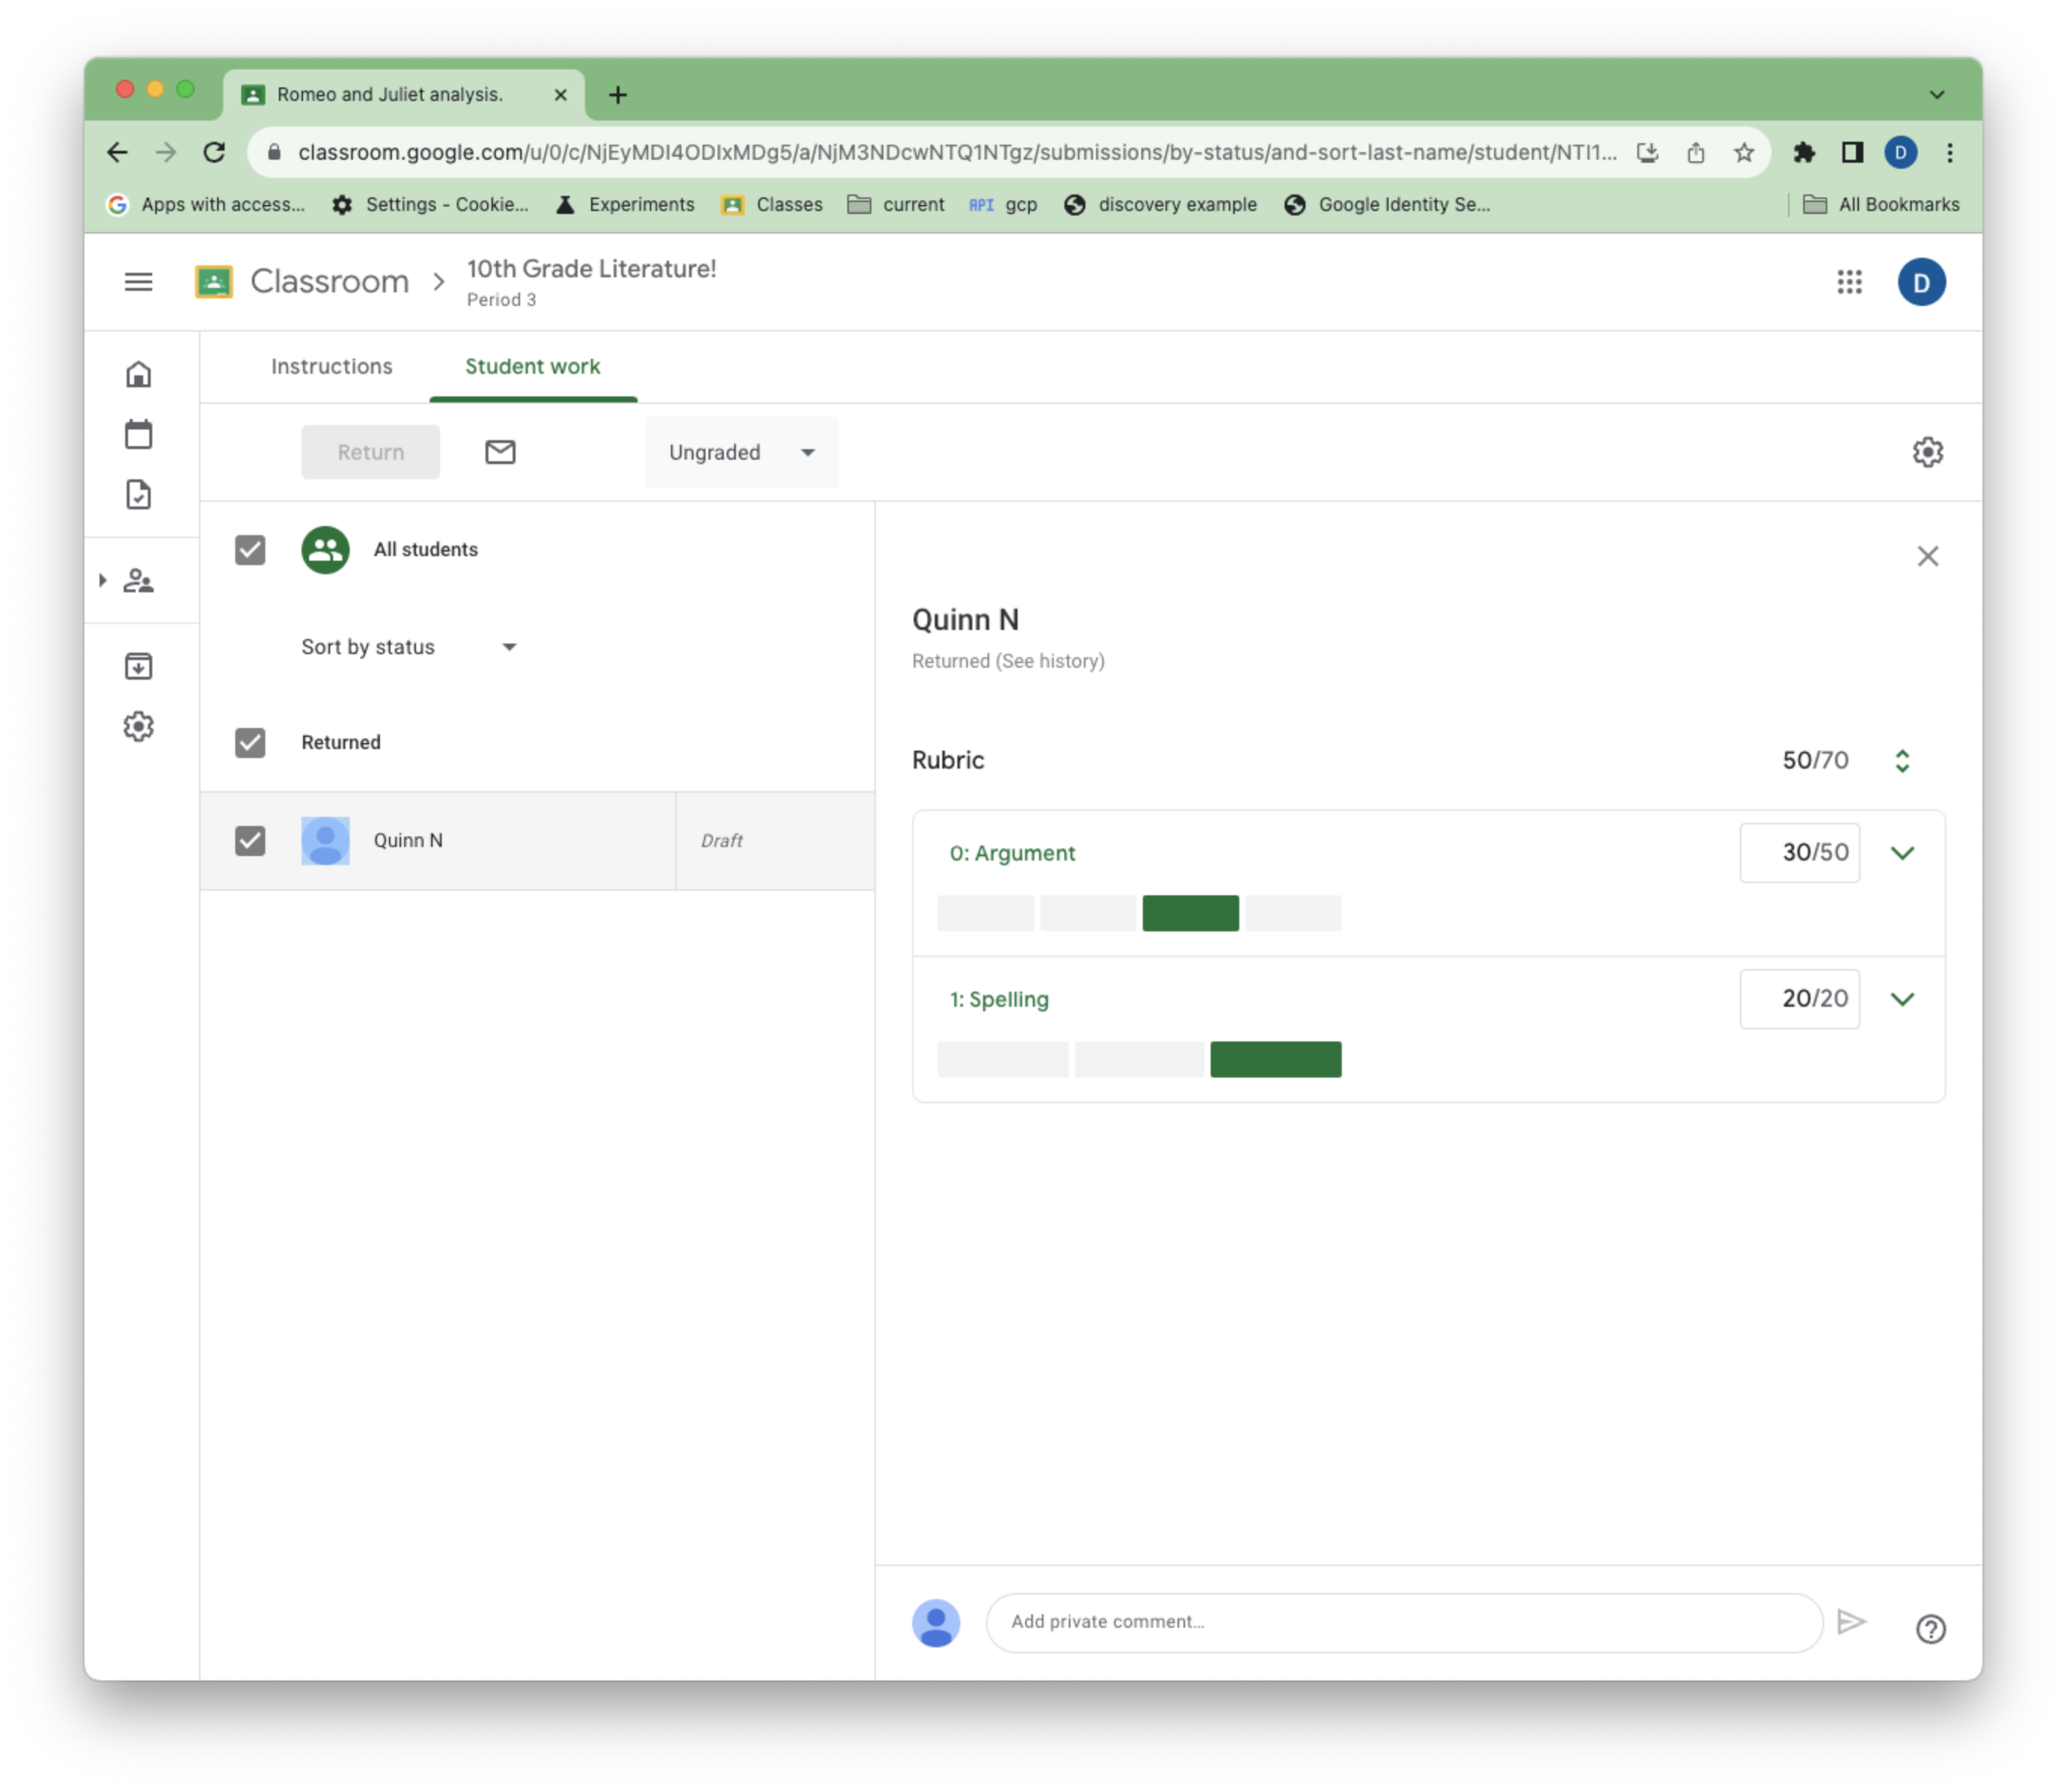Adjust the rubric total score stepper

[x=1902, y=759]
